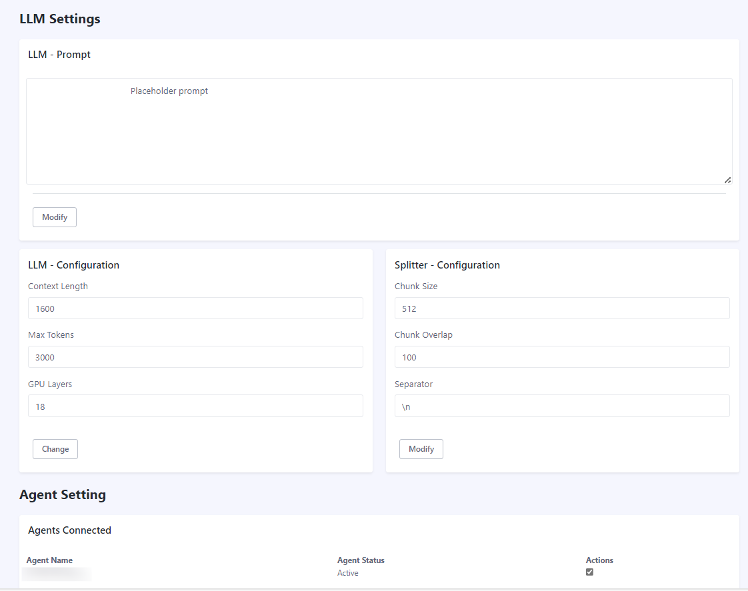Focus the Context Length input field
The image size is (748, 591).
(195, 308)
